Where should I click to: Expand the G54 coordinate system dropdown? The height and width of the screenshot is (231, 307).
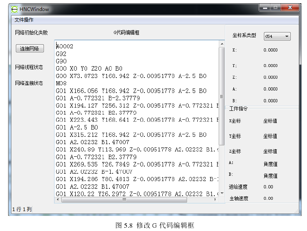[277, 37]
